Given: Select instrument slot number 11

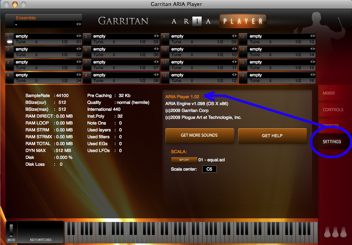Looking at the screenshot, I should 164,62.
